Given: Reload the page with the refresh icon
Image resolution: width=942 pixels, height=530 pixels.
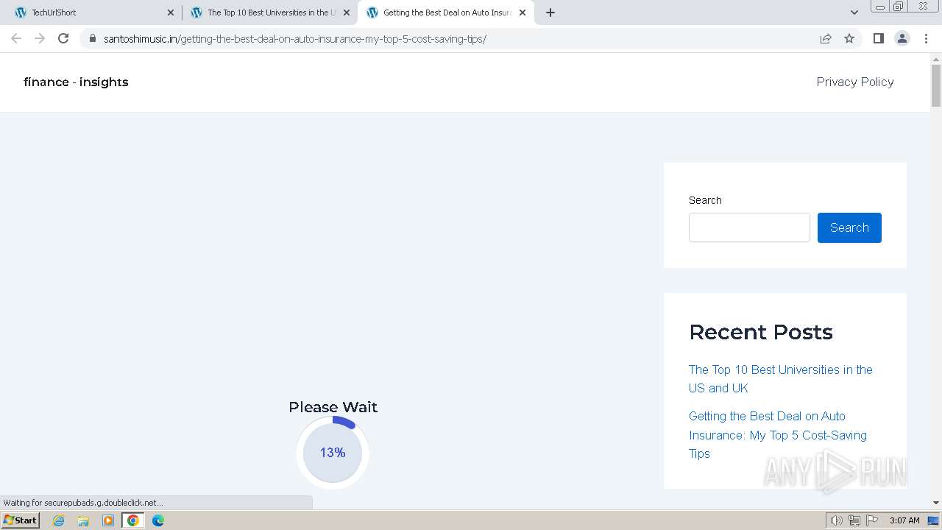Looking at the screenshot, I should pyautogui.click(x=63, y=38).
